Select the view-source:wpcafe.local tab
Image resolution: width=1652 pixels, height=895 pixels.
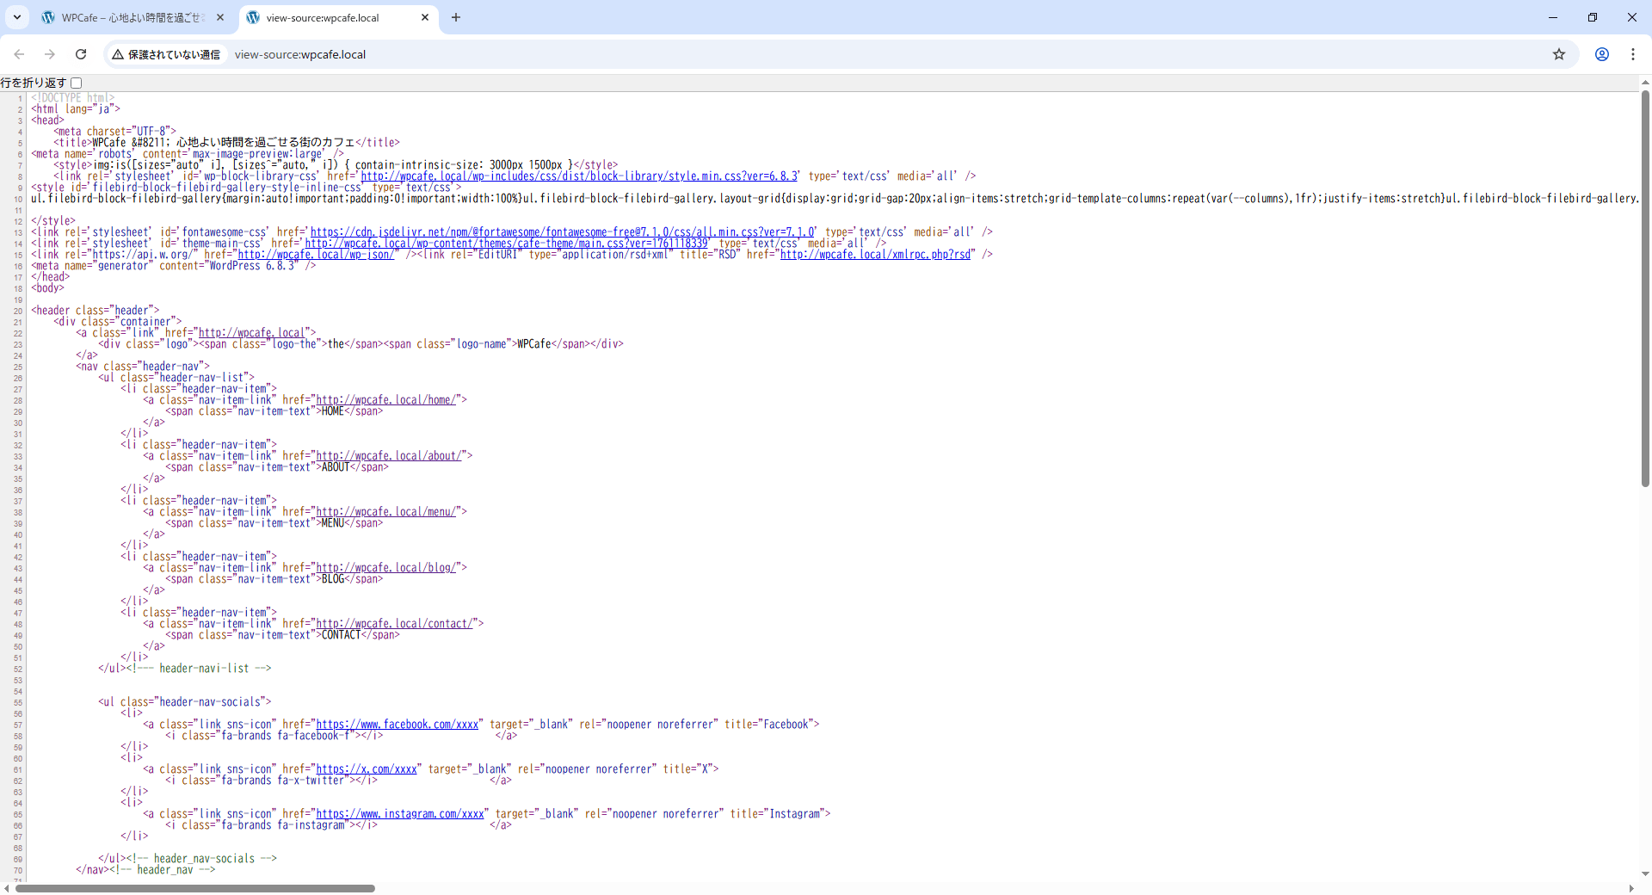[327, 17]
